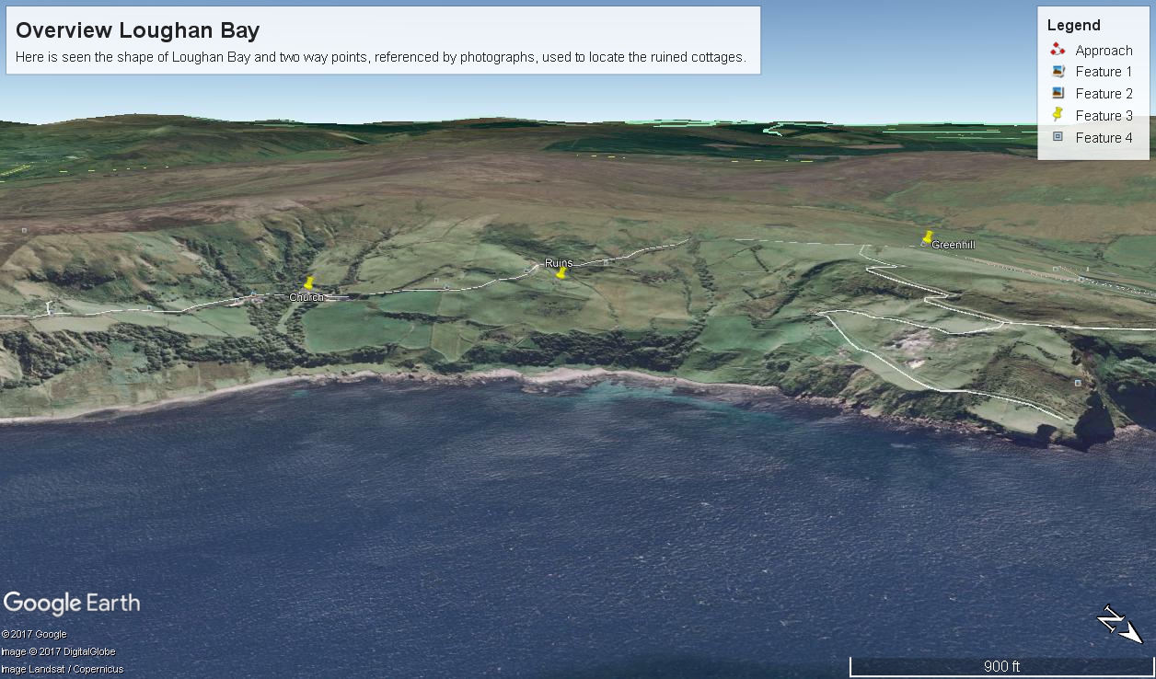Click the Google Earth logo
This screenshot has width=1156, height=679.
pyautogui.click(x=72, y=604)
